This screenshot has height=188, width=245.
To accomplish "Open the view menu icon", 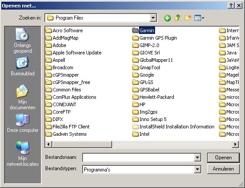I will tap(199, 18).
